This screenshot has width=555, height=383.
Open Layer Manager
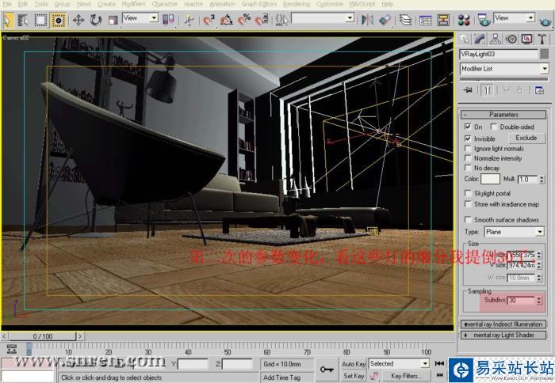click(x=405, y=20)
